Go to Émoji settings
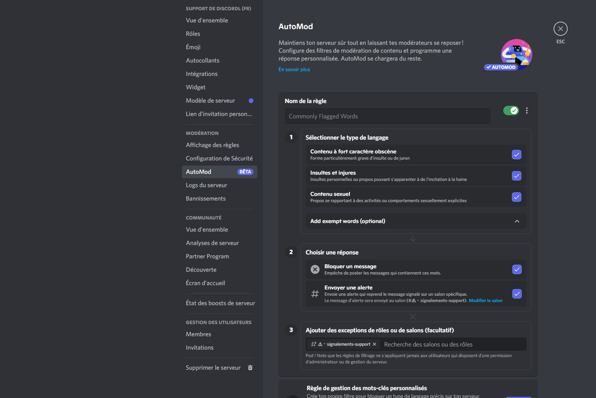The width and height of the screenshot is (596, 398). (x=219, y=47)
